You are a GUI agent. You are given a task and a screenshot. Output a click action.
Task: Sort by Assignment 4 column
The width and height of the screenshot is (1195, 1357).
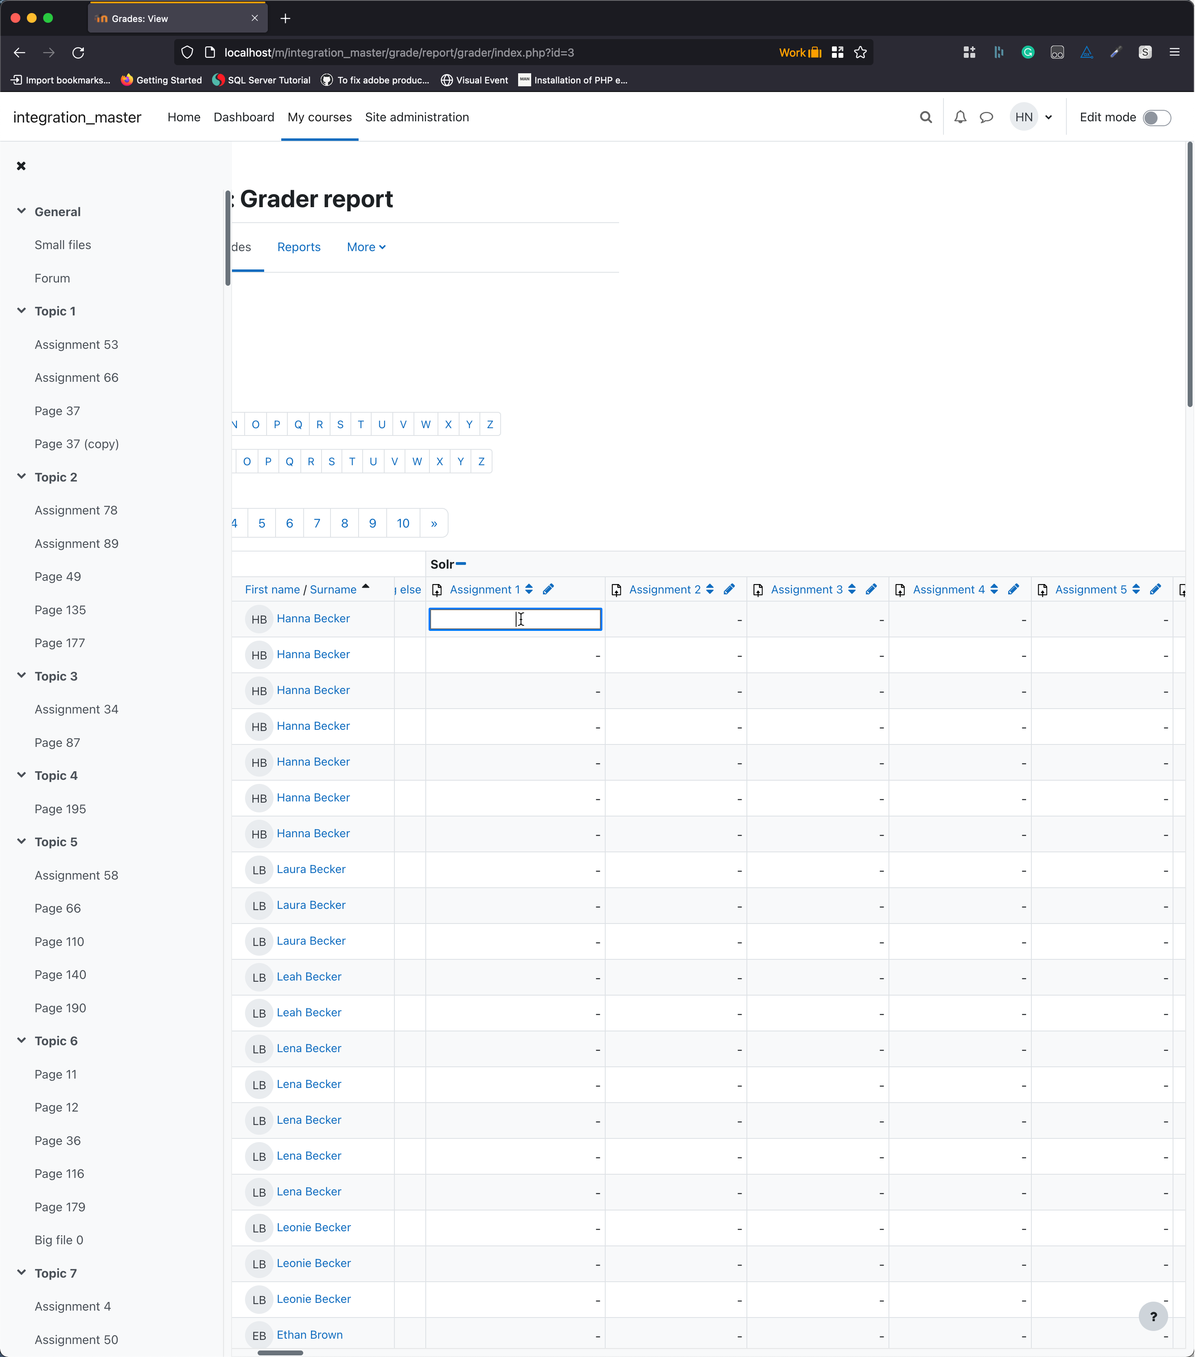pos(994,589)
